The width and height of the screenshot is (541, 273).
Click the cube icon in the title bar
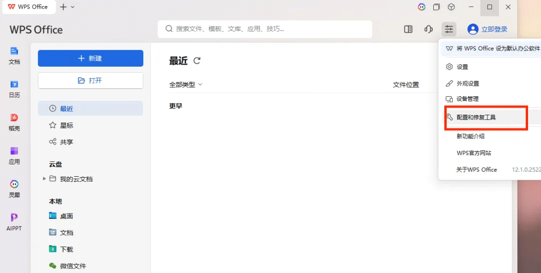[x=451, y=7]
